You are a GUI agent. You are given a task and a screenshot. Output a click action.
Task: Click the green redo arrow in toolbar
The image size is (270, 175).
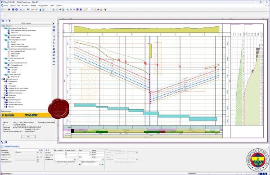coord(36,9)
